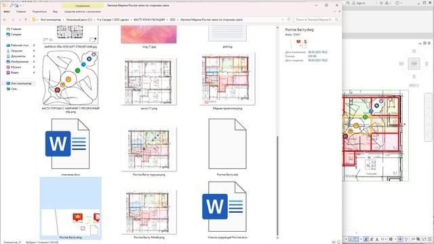Click the 2025 breadcrumb segment
The image size is (434, 244).
172,20
